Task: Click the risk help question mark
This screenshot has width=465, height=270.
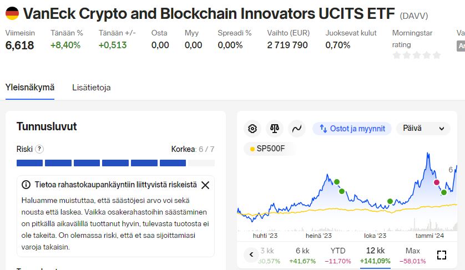Action: [39, 149]
